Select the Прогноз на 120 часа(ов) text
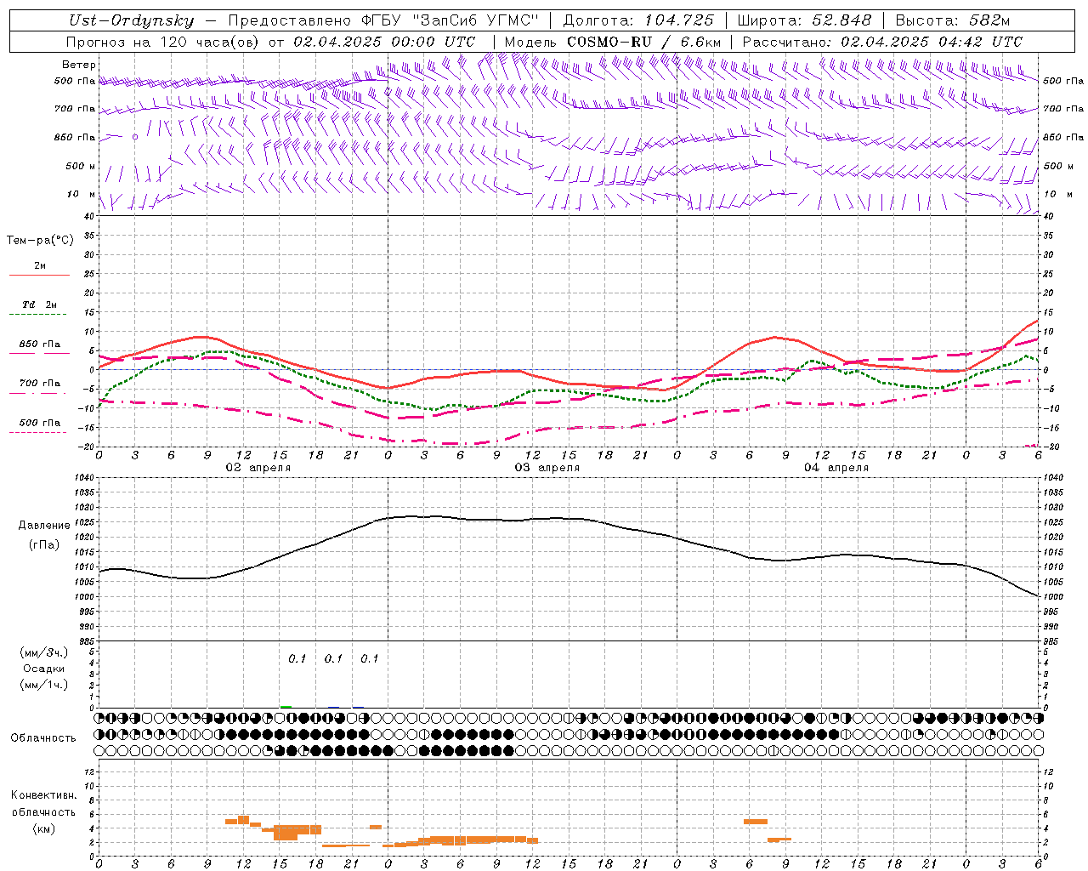 click(164, 42)
